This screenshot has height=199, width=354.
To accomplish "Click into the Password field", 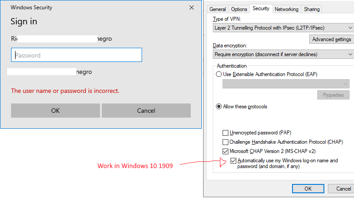I will tap(77, 55).
